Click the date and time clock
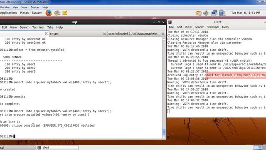Viewport: 266px width, 150px height. tap(246, 13)
